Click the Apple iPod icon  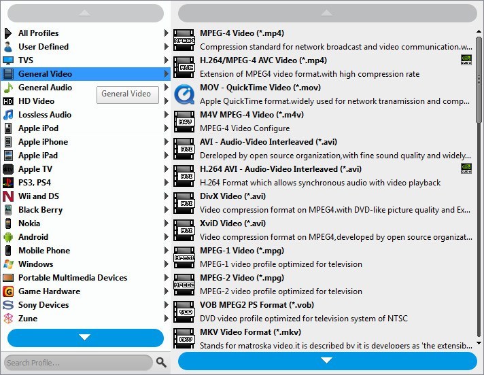coord(8,128)
